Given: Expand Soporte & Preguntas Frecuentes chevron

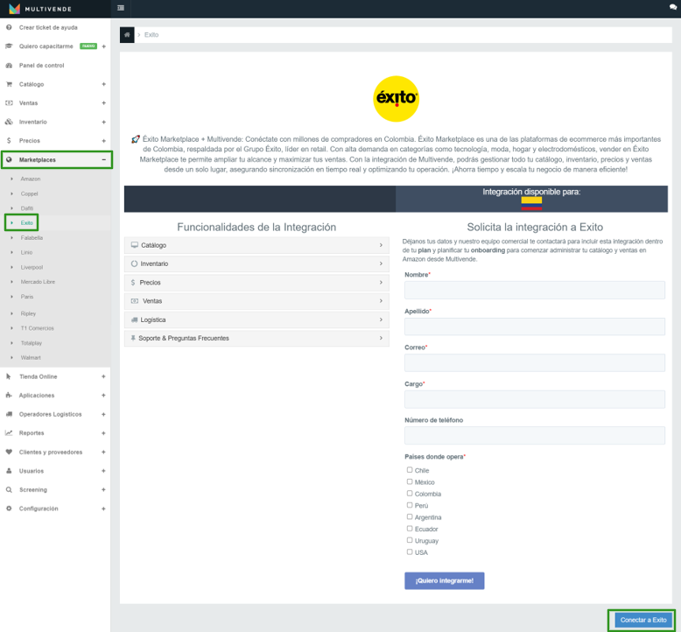Looking at the screenshot, I should point(381,339).
